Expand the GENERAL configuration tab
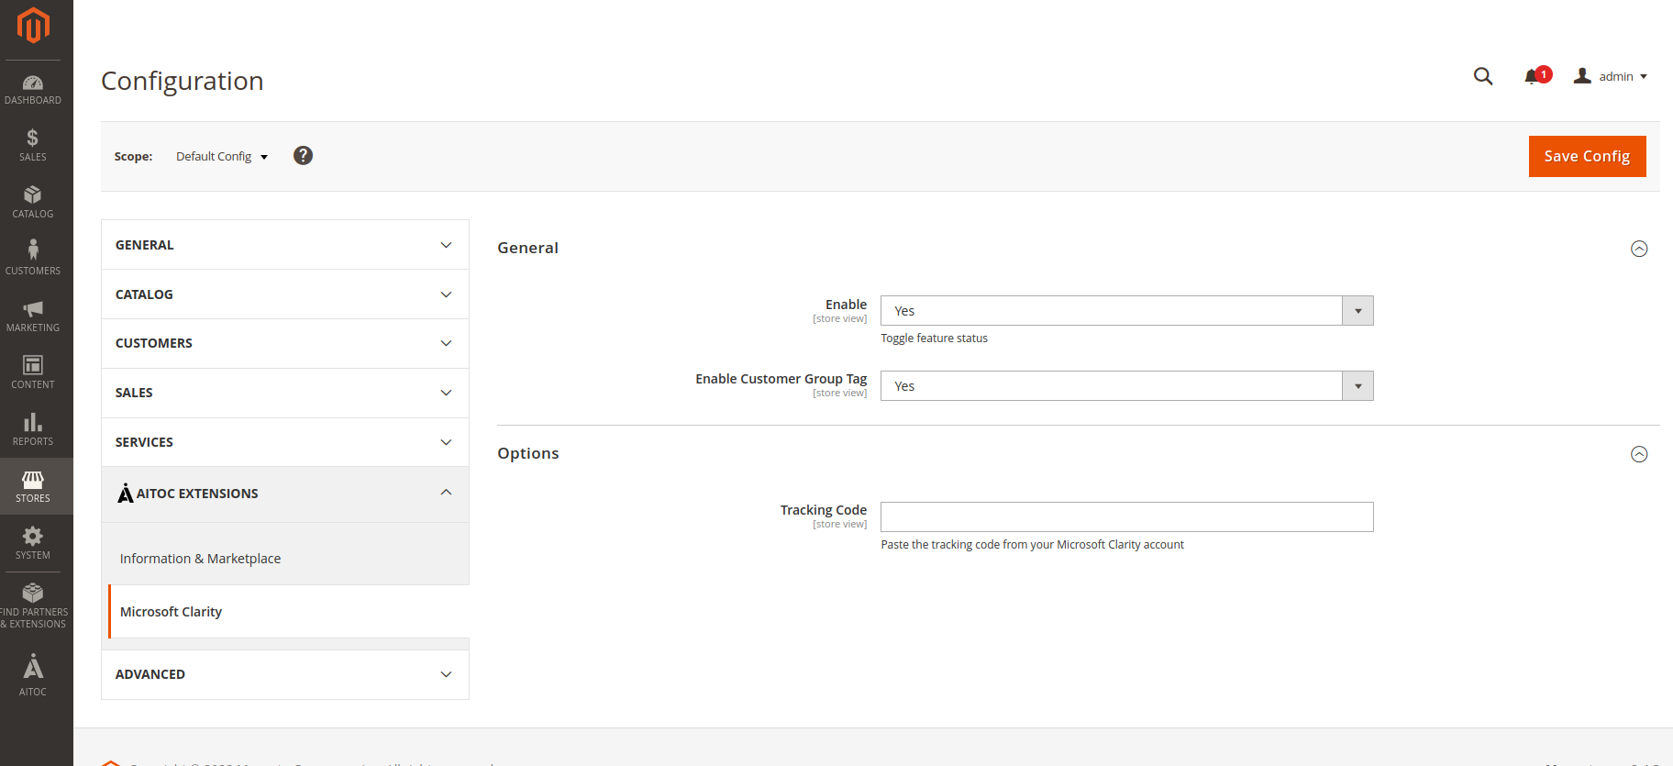The height and width of the screenshot is (766, 1673). click(x=285, y=245)
